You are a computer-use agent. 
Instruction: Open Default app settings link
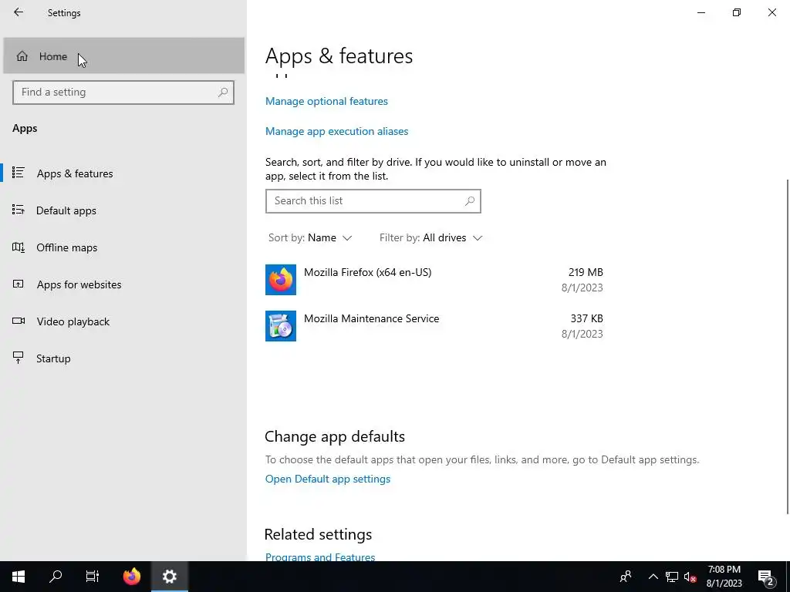(327, 479)
